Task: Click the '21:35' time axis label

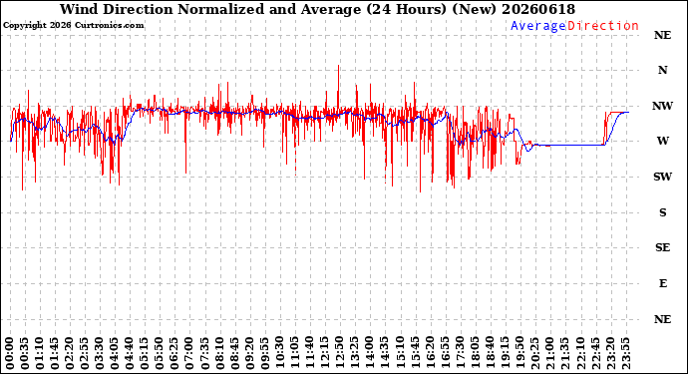Action: coord(564,354)
